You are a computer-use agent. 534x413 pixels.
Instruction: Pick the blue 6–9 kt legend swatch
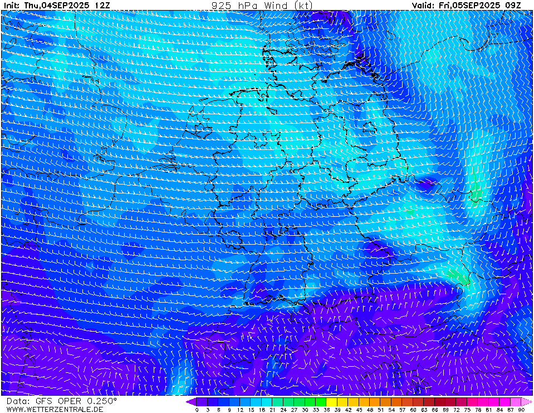[224, 402]
